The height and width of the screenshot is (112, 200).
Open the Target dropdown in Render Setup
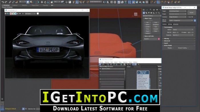coord(178,11)
